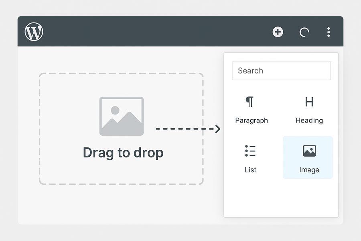Choose the Heading block label
The height and width of the screenshot is (241, 361).
(x=309, y=120)
